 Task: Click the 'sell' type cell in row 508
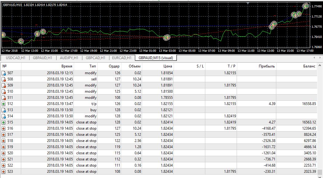tap(94, 79)
